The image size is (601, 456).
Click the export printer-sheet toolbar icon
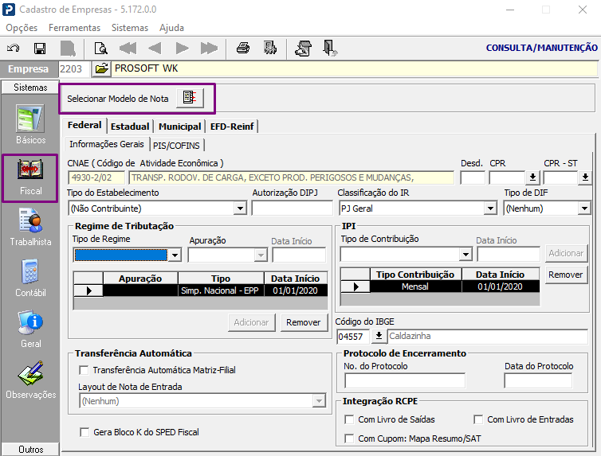(303, 49)
